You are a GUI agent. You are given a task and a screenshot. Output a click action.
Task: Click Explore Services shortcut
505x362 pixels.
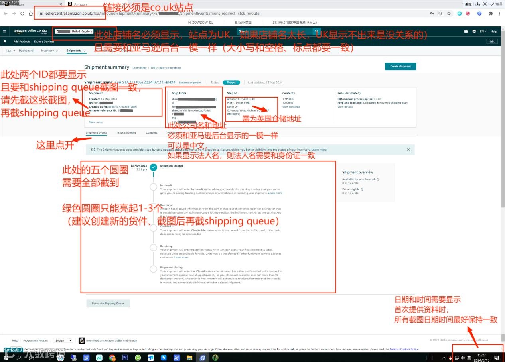(x=44, y=41)
